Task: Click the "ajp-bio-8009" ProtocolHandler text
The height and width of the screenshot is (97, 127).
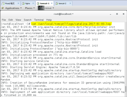Action: (x=67, y=48)
